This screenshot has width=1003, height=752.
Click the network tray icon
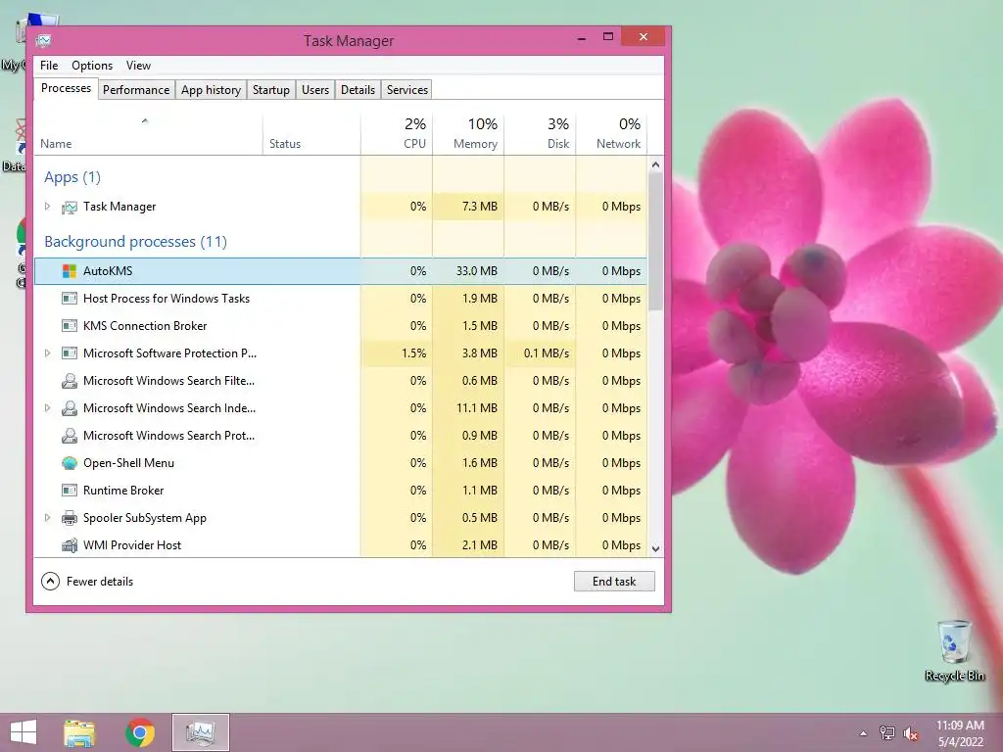coord(887,733)
